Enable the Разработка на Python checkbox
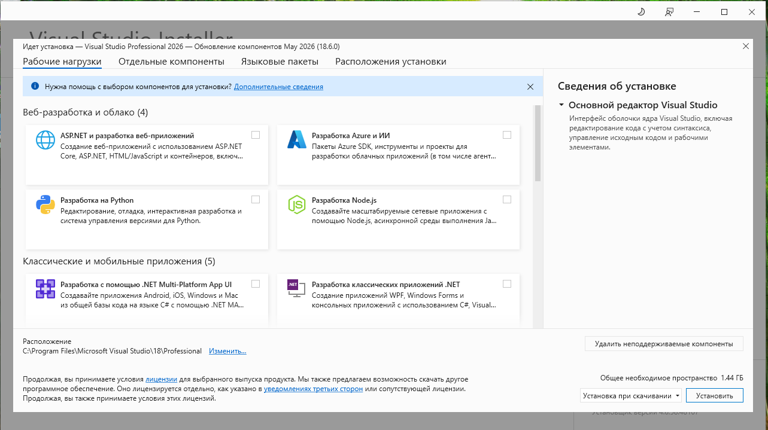Screen dimensions: 768x430 [256, 199]
